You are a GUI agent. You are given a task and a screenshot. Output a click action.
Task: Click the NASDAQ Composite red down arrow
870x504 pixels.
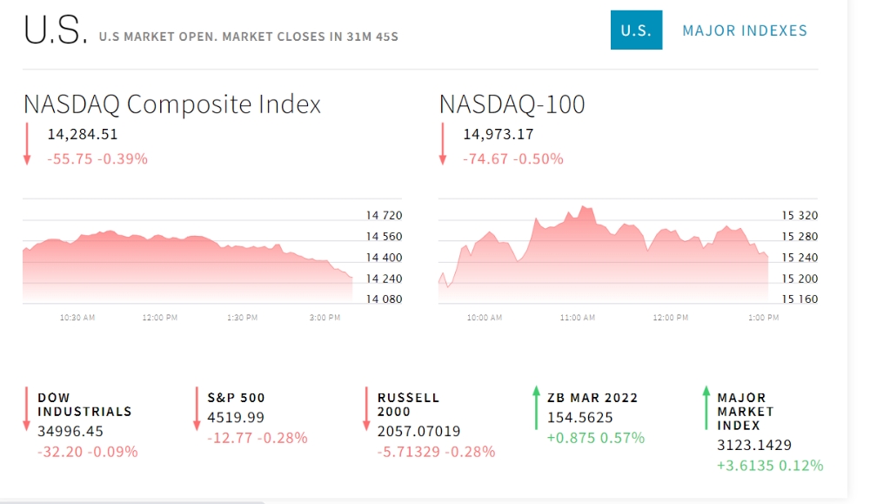pyautogui.click(x=27, y=144)
